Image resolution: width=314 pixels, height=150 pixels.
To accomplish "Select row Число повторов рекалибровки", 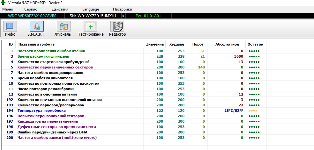I will 134,89.
